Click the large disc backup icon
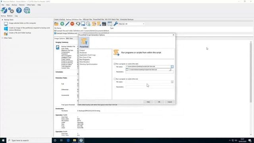 coord(4,11)
